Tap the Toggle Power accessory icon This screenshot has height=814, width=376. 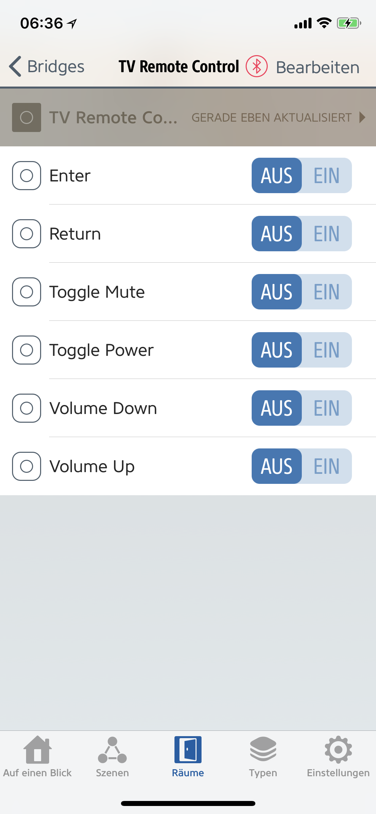pyautogui.click(x=26, y=350)
